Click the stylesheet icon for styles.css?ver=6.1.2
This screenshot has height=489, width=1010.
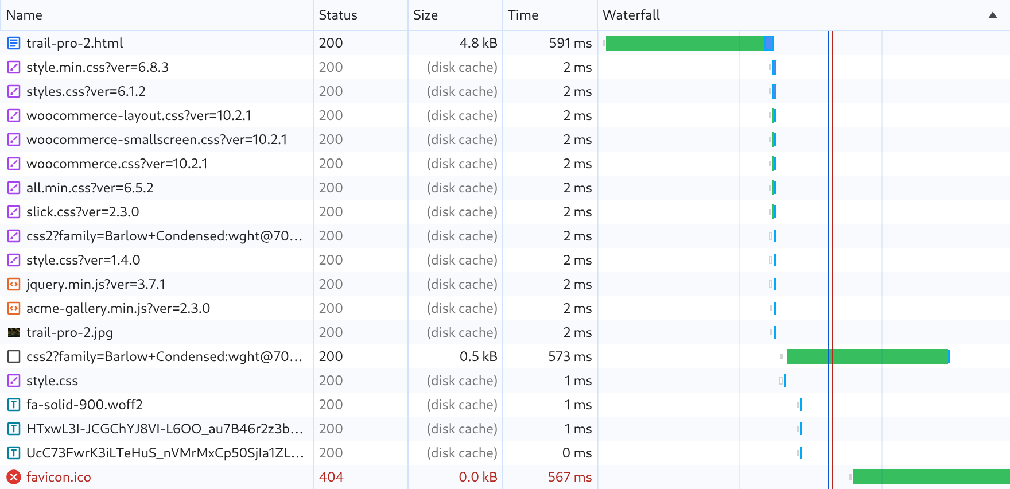[14, 91]
